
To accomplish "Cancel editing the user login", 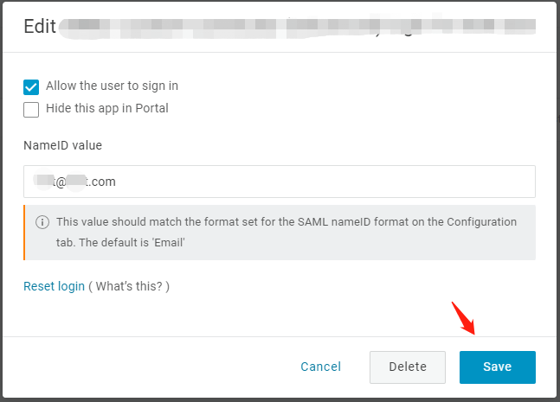I will tap(321, 367).
